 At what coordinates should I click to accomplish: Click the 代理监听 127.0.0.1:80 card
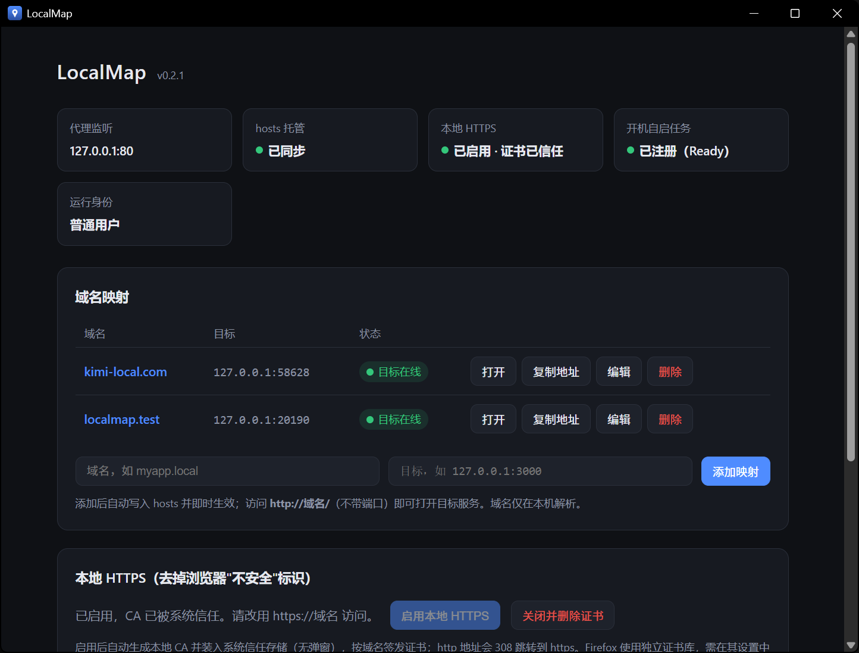click(145, 140)
